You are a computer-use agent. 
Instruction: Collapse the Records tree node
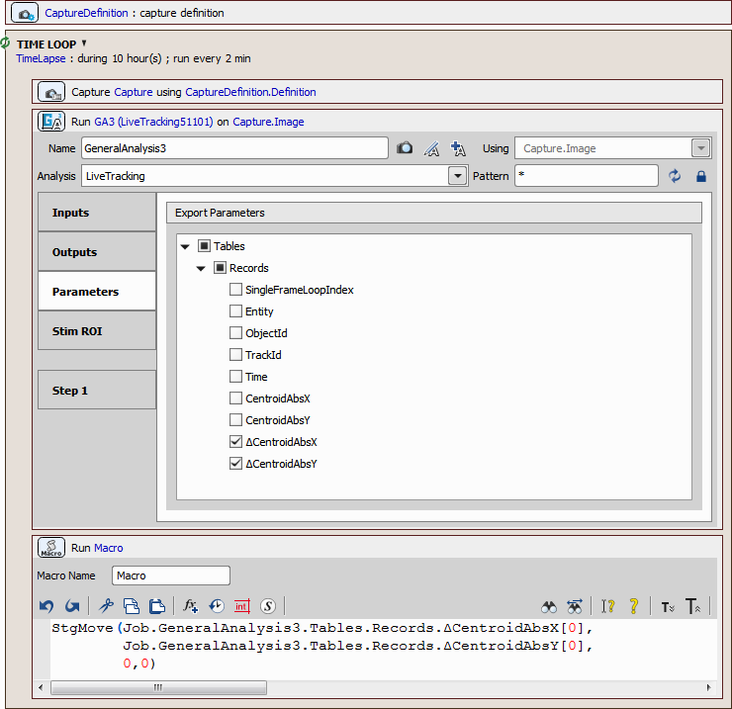(201, 268)
